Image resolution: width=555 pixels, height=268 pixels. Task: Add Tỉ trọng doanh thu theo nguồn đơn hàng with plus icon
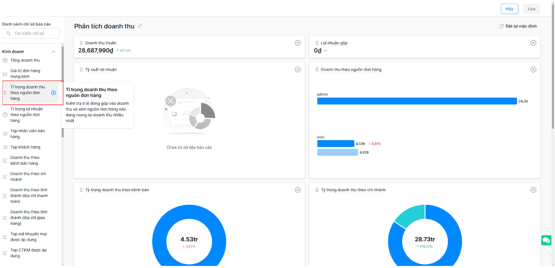54,93
